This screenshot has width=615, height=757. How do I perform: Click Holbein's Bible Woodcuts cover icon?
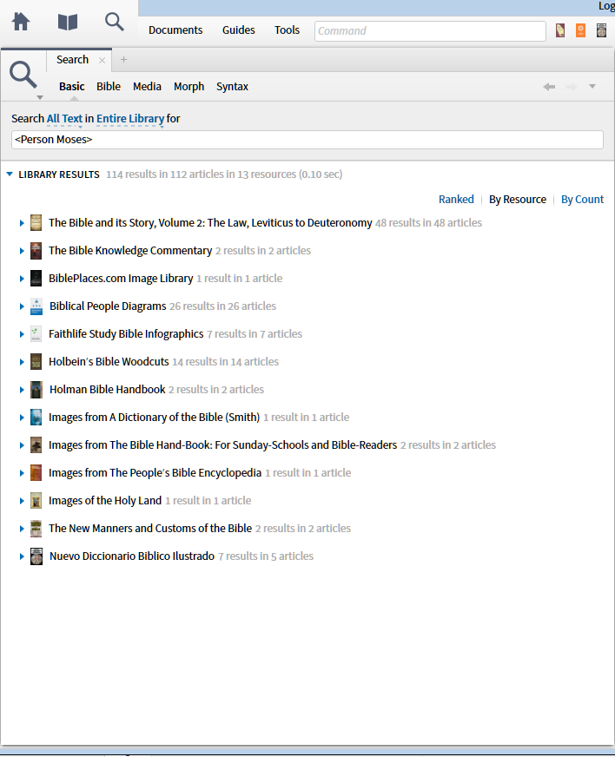click(x=36, y=362)
